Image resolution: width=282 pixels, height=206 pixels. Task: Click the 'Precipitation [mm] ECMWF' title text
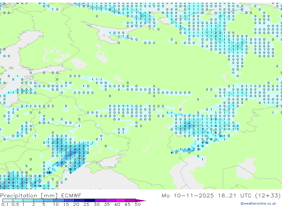coord(41,195)
